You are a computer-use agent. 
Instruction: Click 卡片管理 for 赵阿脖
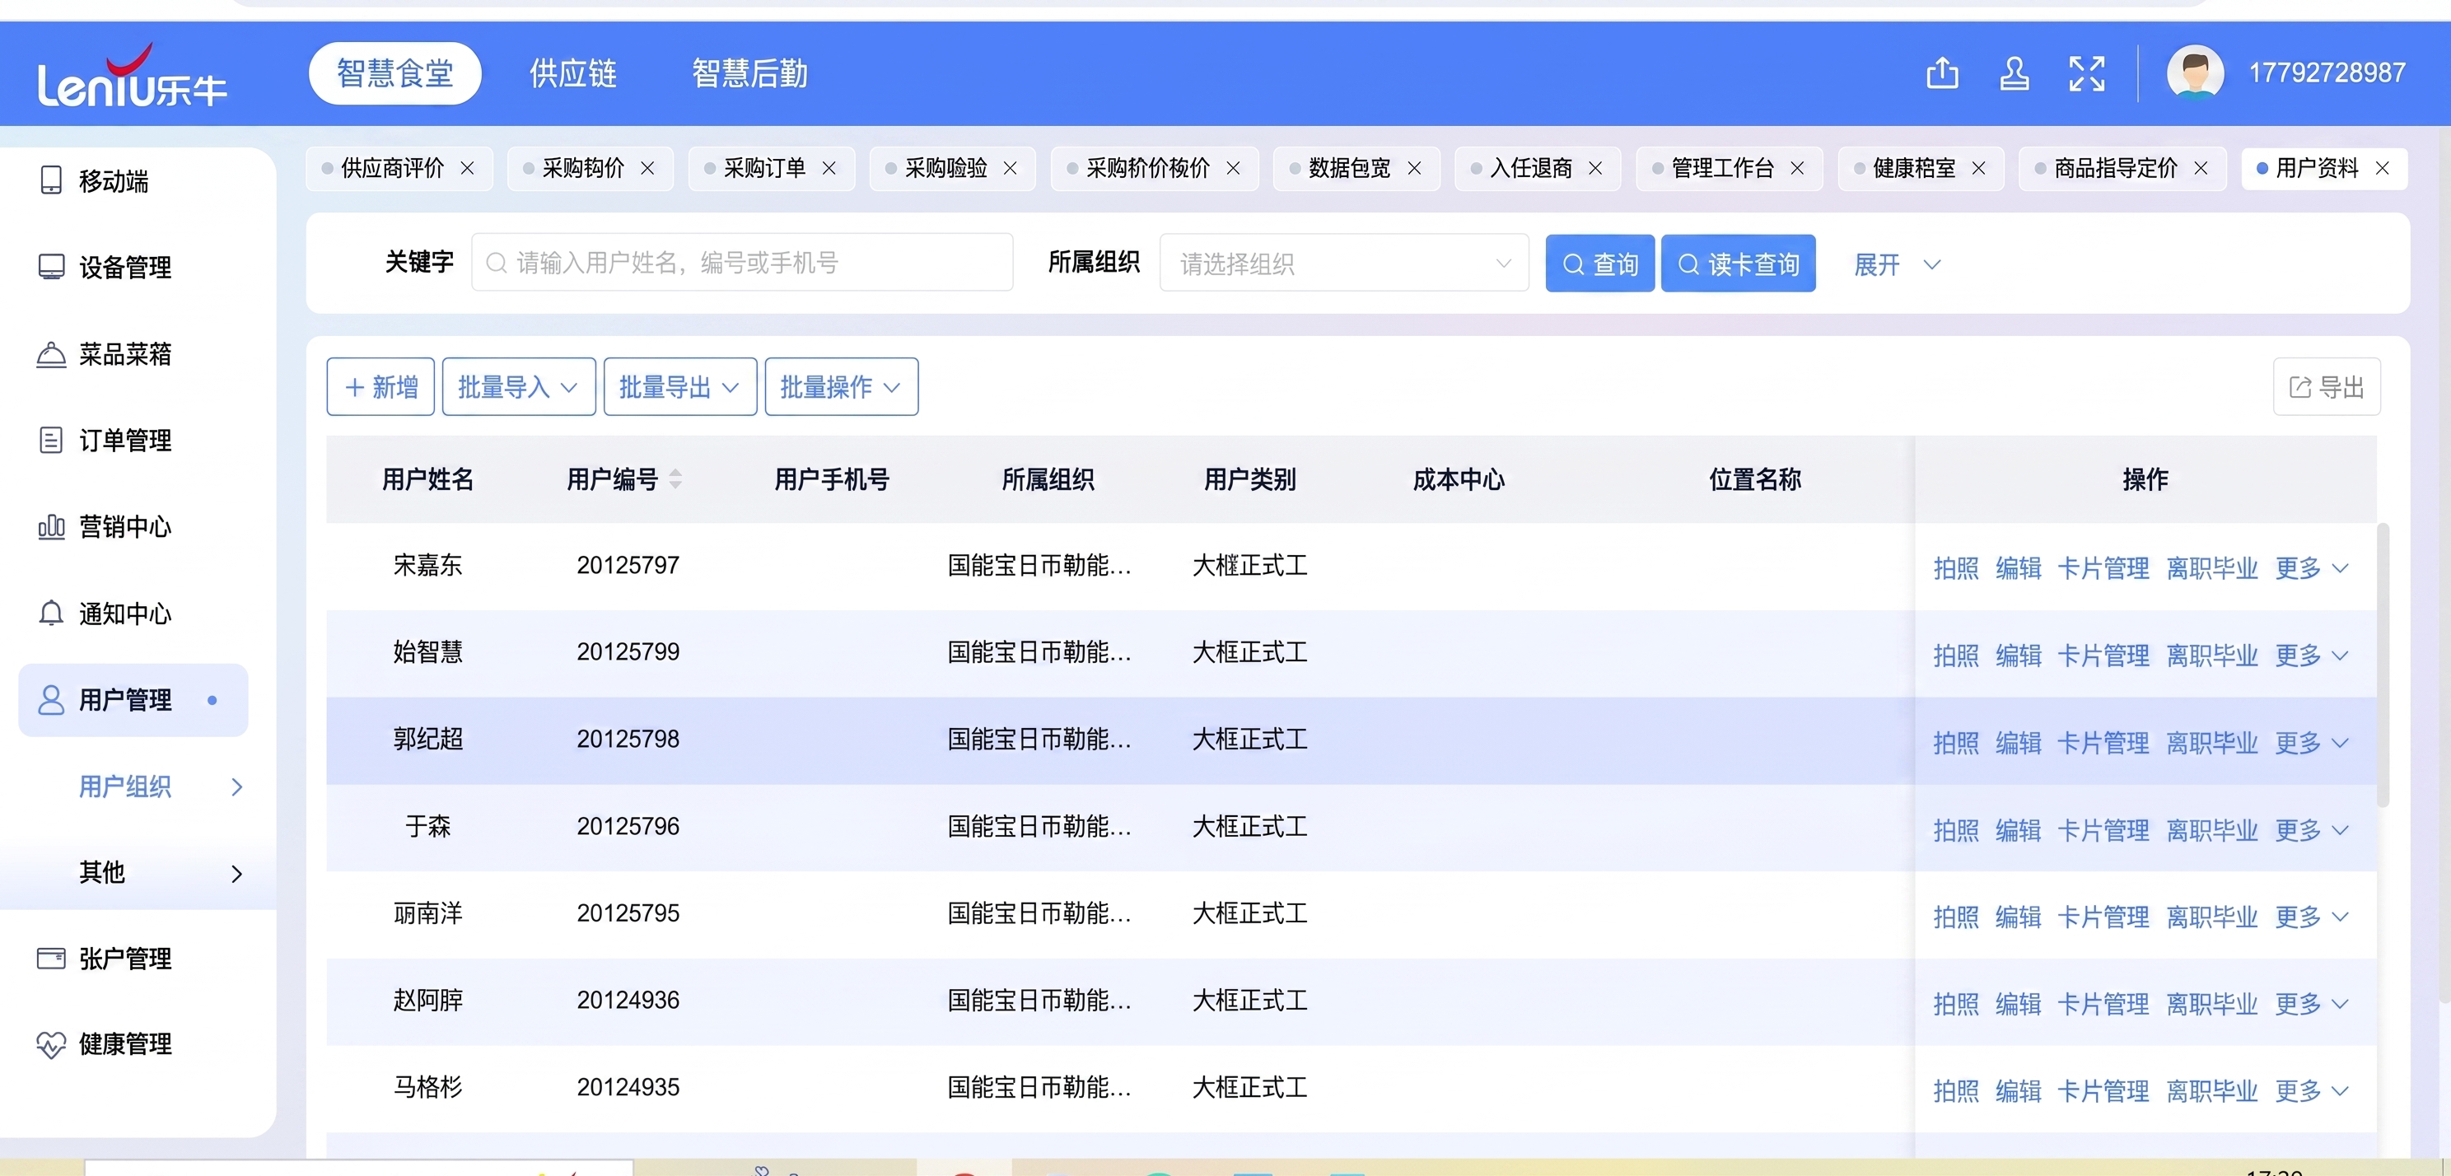point(2103,1004)
